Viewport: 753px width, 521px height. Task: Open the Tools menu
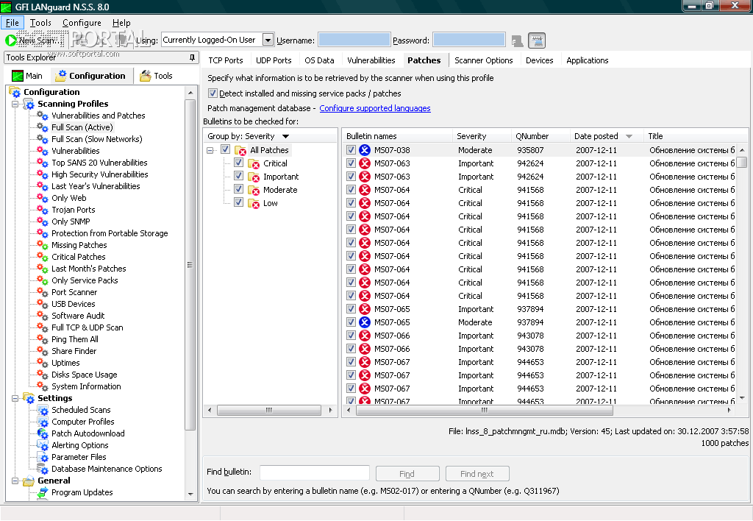click(x=40, y=23)
